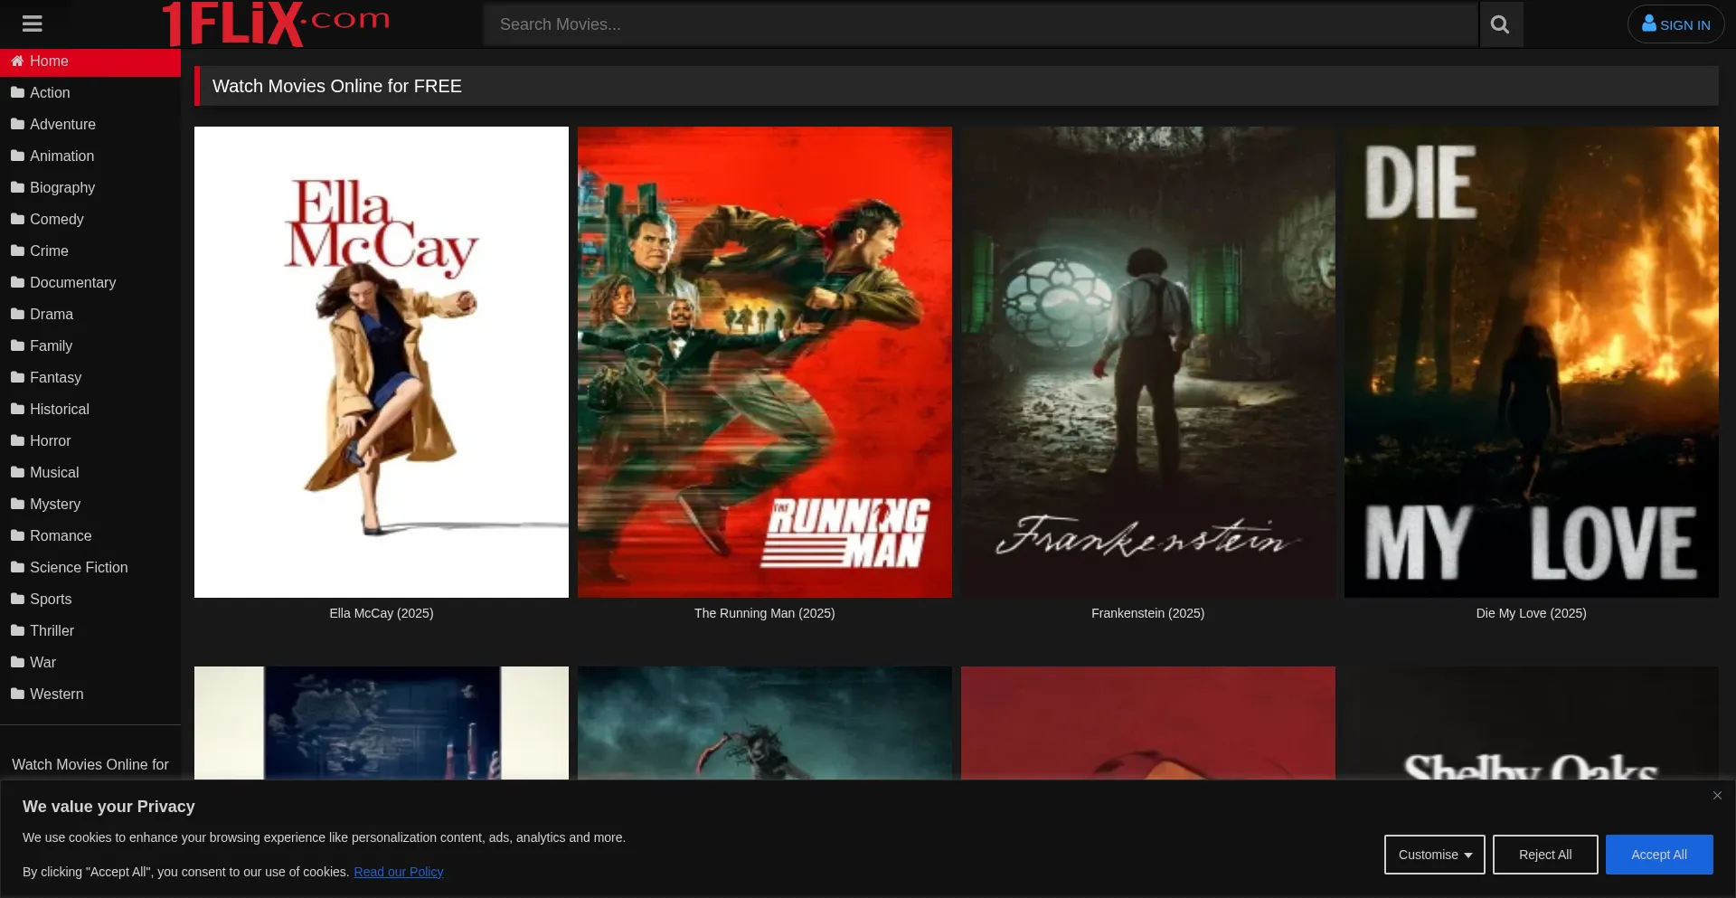Click the folder icon beside Crime
Viewport: 1736px width, 898px height.
coord(17,250)
